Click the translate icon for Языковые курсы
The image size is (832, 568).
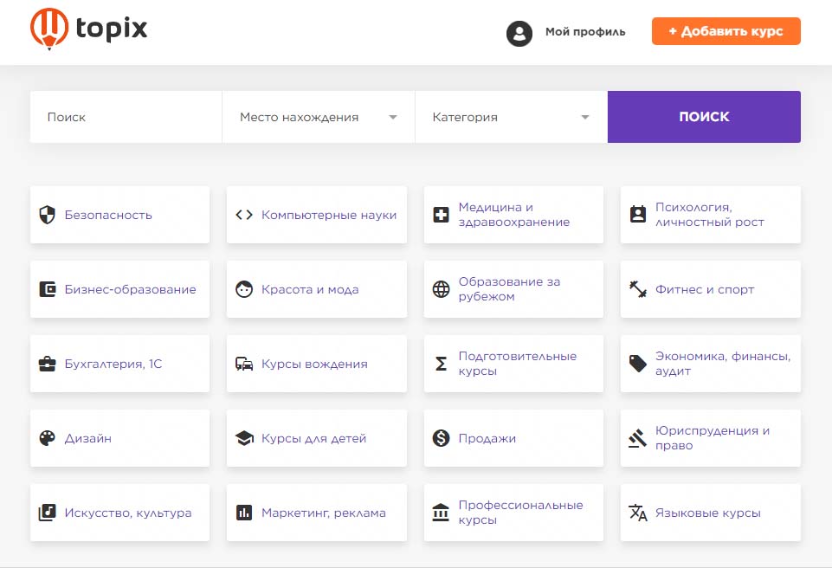point(638,513)
